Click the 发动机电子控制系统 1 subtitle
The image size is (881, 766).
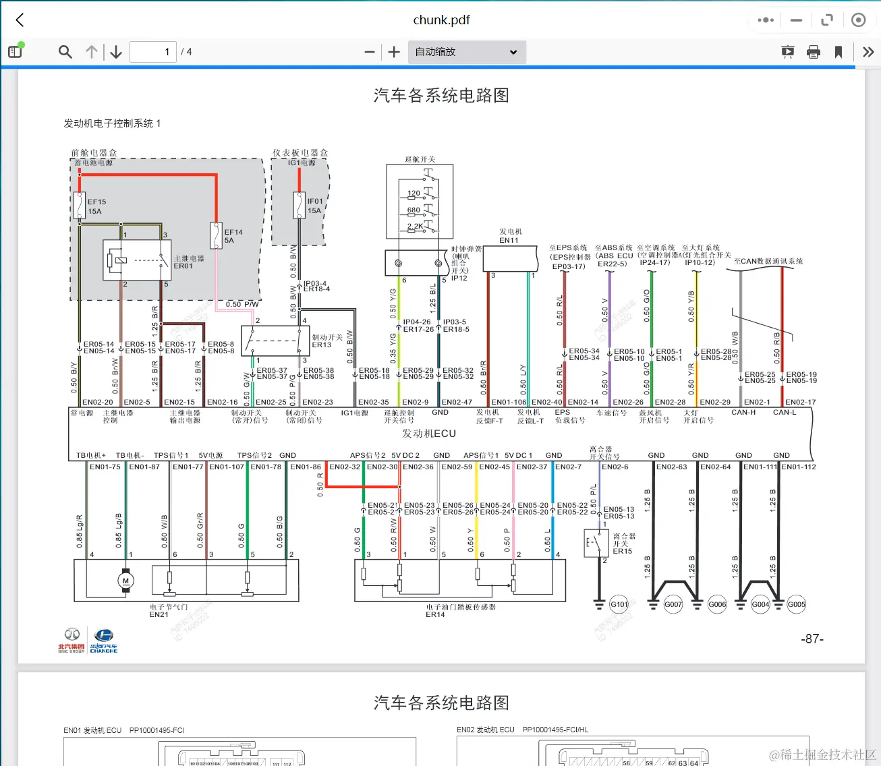click(112, 123)
